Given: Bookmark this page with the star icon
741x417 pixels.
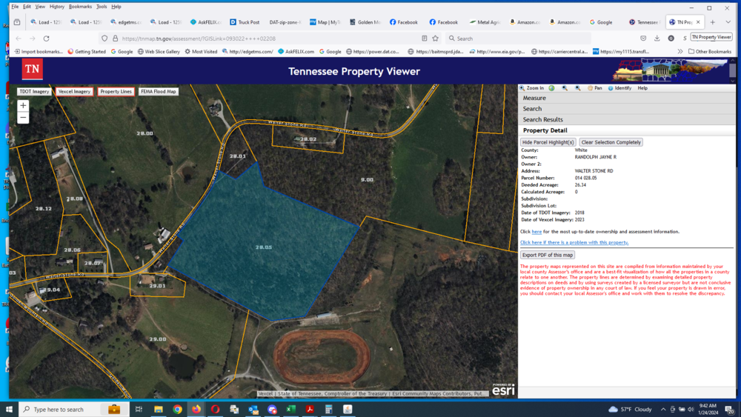Looking at the screenshot, I should 435,39.
